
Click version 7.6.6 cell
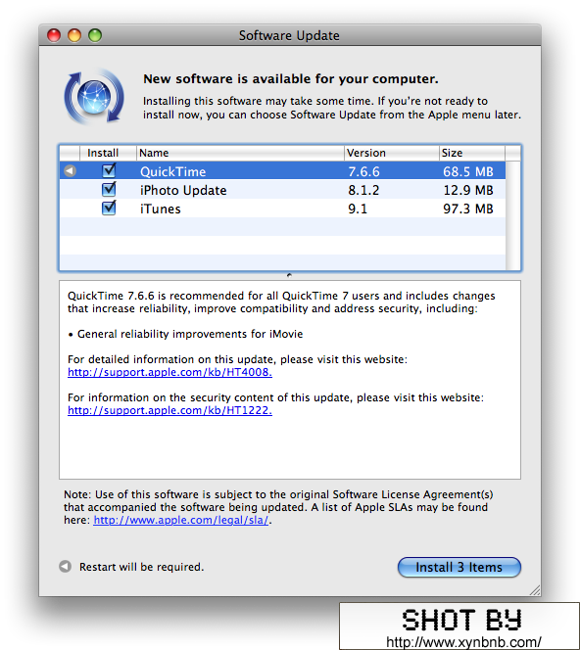[x=363, y=171]
